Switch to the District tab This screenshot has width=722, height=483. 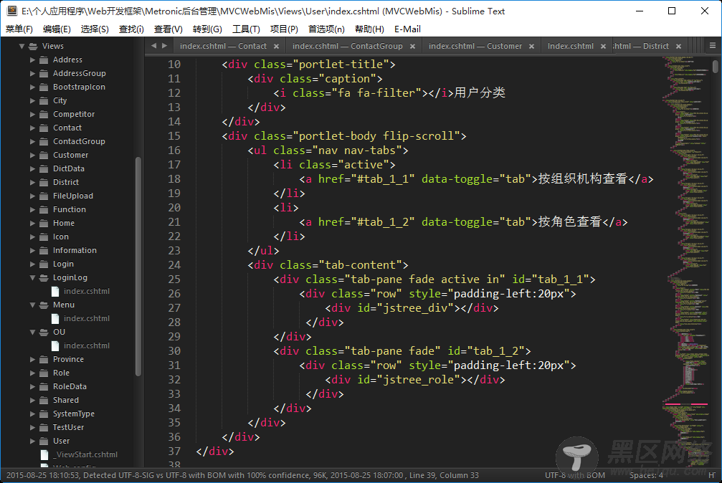point(641,46)
